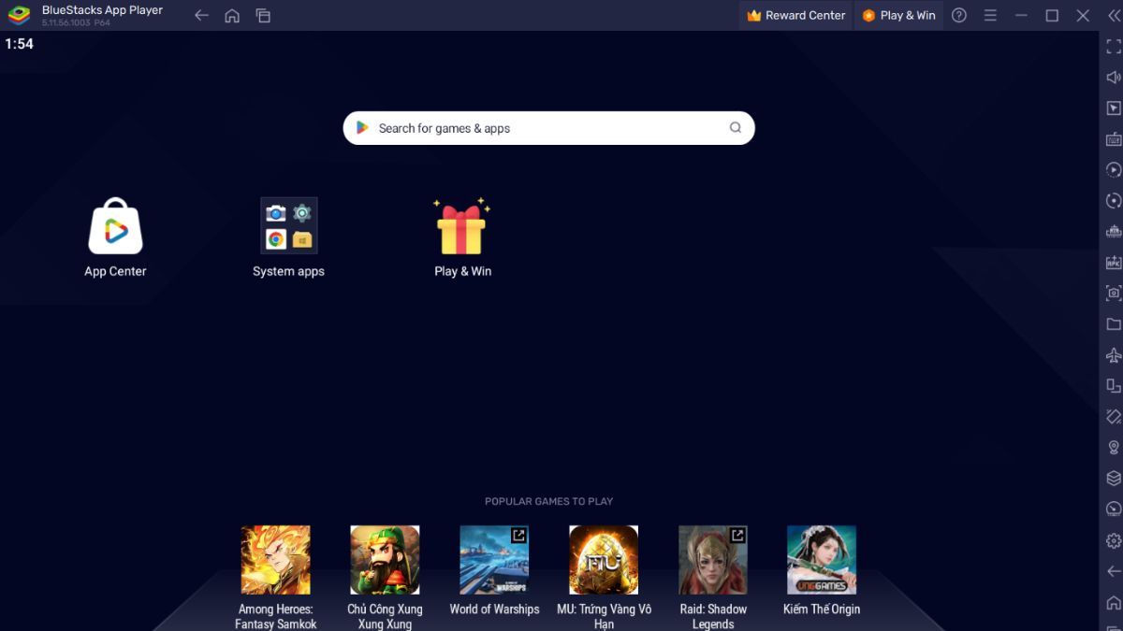The height and width of the screenshot is (631, 1123).
Task: Open the set location pin icon
Action: point(1114,448)
